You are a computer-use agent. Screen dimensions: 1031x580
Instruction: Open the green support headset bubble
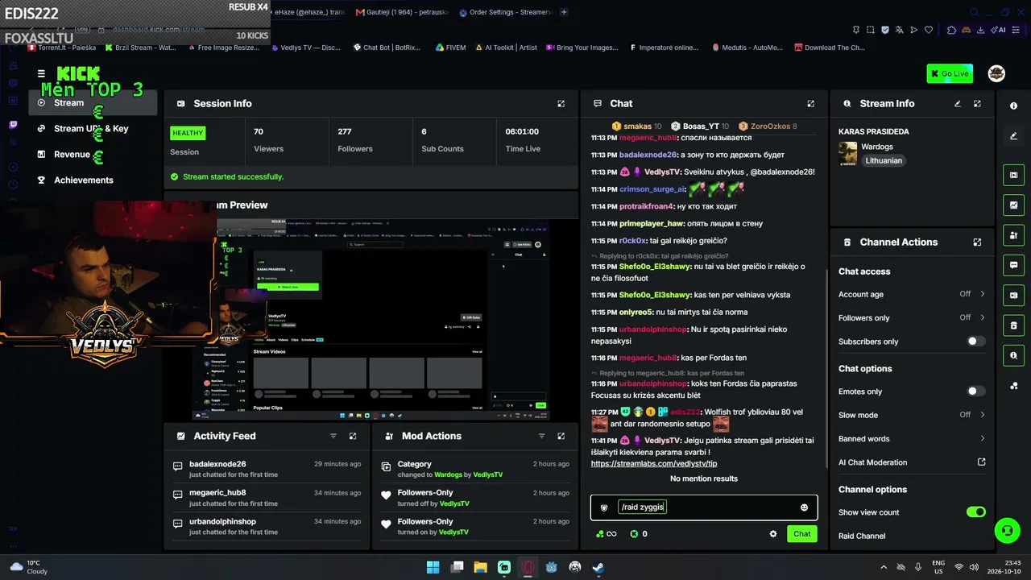pyautogui.click(x=1007, y=530)
